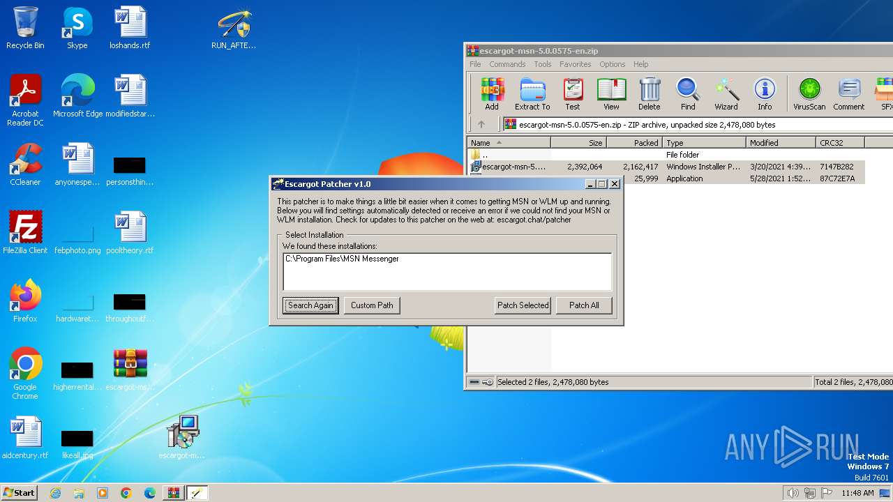Click the clock showing 11:48 AM

pos(857,493)
